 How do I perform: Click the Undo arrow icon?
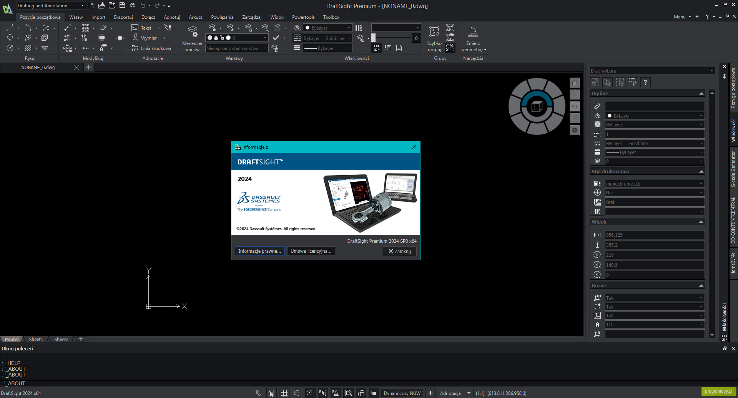point(143,5)
